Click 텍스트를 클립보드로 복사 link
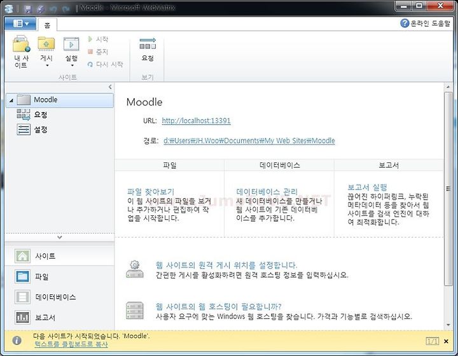This screenshot has width=458, height=356. point(71,345)
